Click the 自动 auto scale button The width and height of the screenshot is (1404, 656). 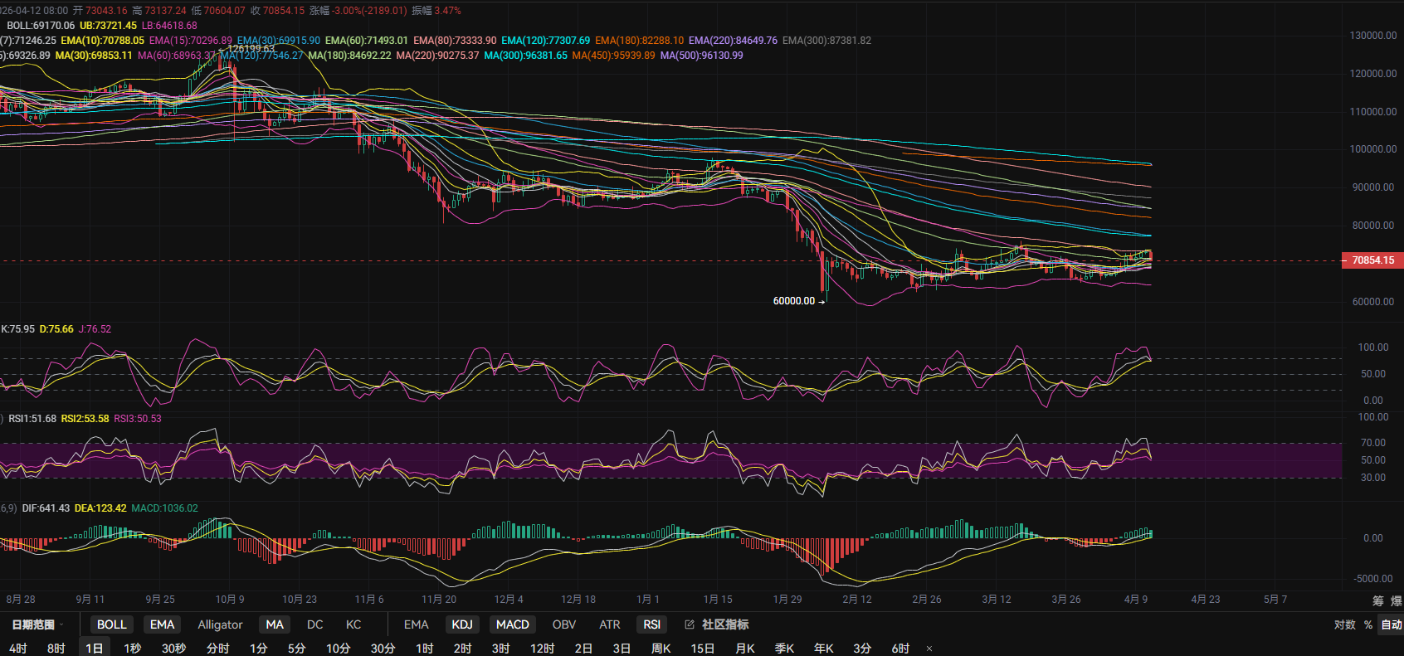pos(1391,624)
